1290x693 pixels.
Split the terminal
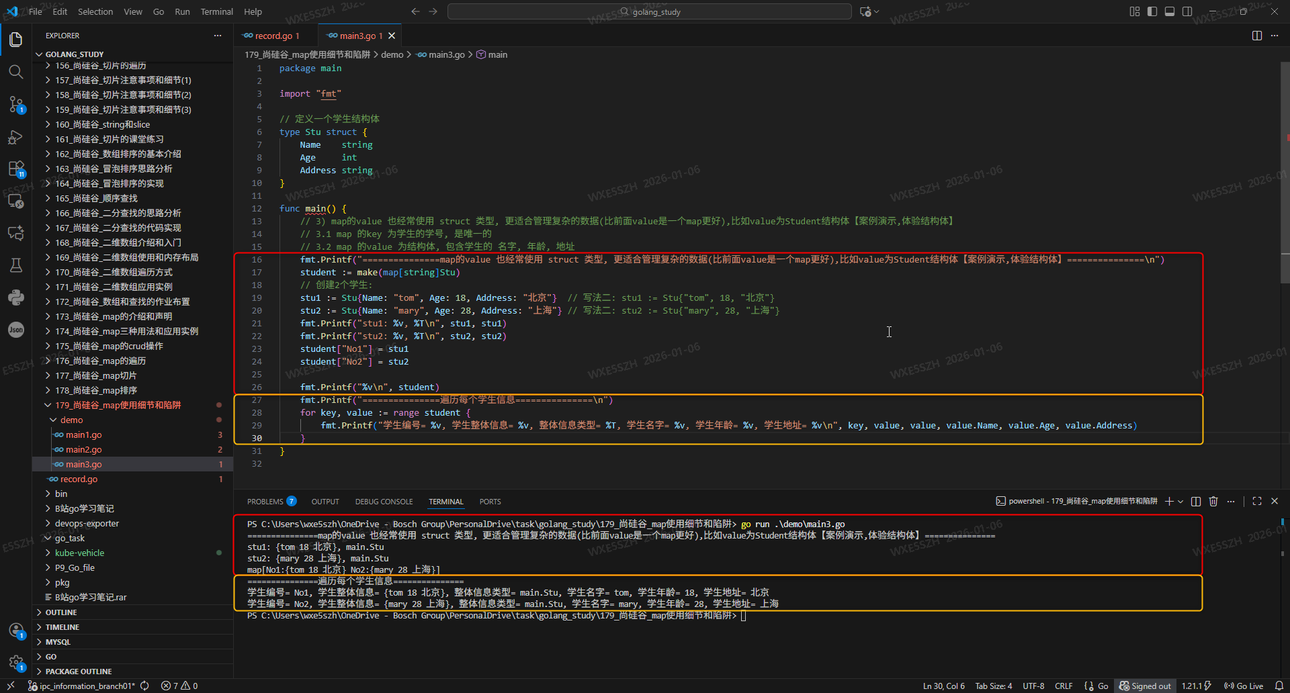pos(1196,502)
